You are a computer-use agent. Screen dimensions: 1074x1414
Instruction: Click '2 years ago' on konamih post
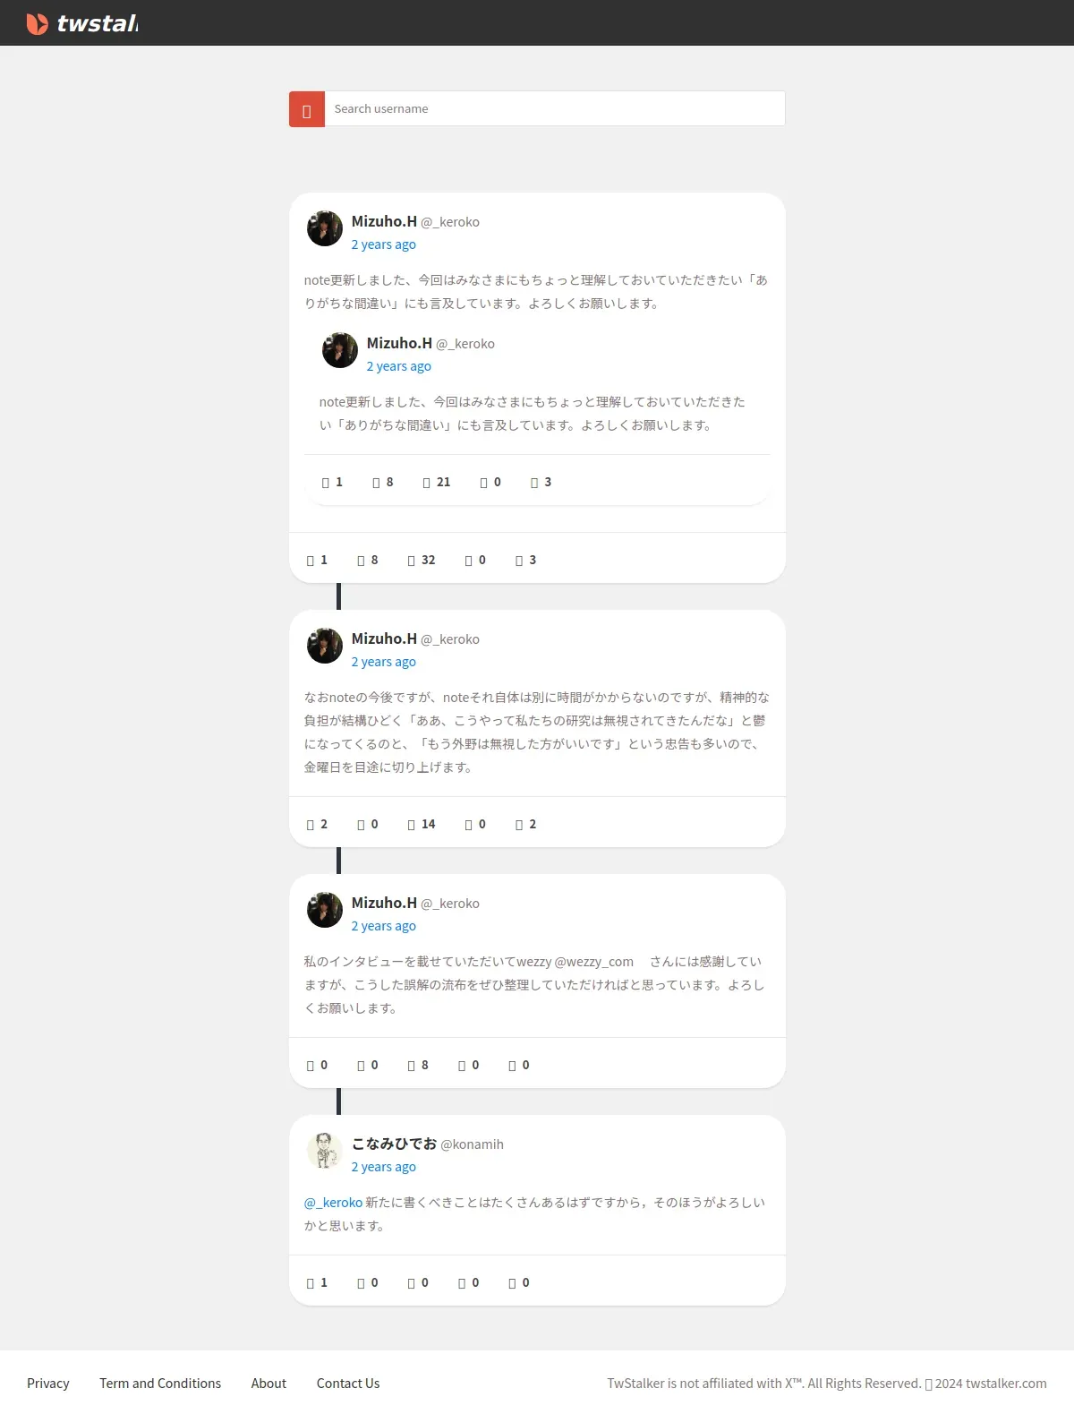pyautogui.click(x=383, y=1167)
